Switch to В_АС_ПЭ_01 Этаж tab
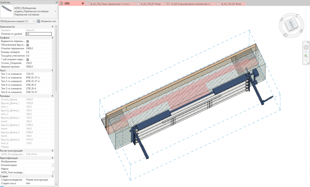Screen dimensions: 310x187 tap(151, 4)
